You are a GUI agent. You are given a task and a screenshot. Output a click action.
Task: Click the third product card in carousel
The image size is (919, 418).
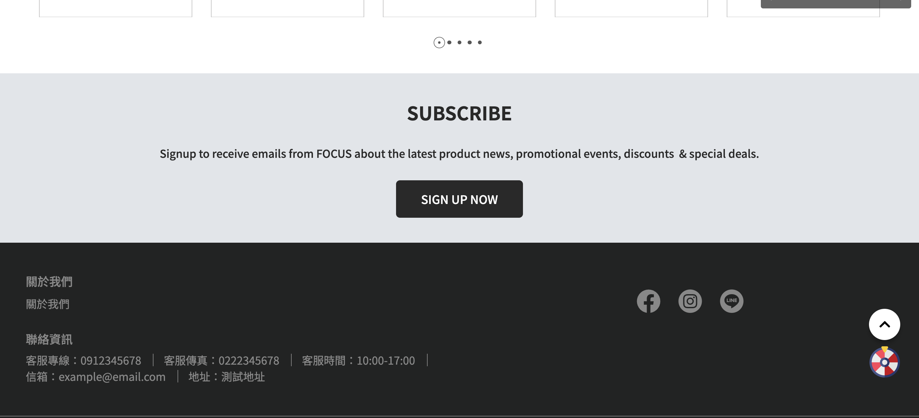[459, 8]
